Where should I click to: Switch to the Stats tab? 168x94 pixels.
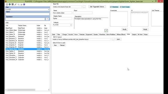click(x=54, y=34)
